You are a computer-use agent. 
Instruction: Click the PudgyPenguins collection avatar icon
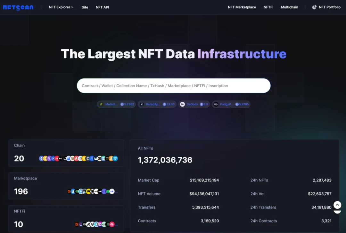tap(216, 104)
